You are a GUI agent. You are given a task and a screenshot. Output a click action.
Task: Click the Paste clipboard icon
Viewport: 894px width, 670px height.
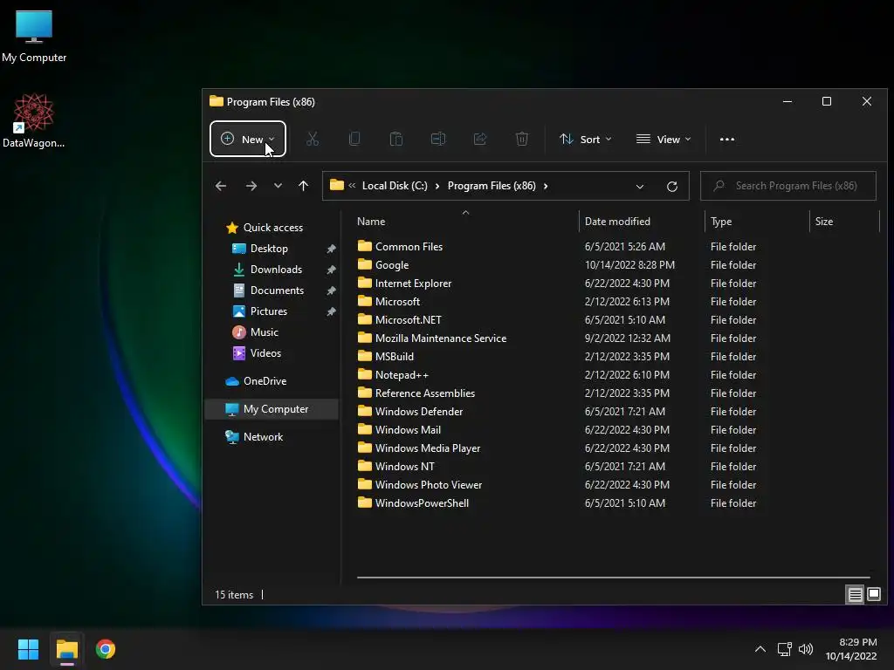pyautogui.click(x=396, y=139)
